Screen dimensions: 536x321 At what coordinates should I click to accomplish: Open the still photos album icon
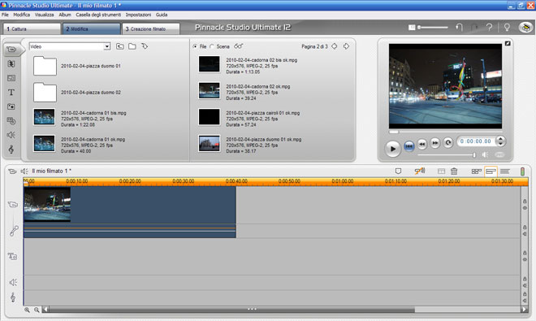[11, 106]
